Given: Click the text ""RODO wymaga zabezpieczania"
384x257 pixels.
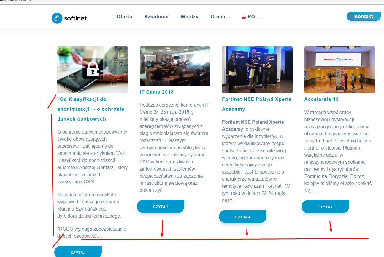Looking at the screenshot, I should coord(92,229).
